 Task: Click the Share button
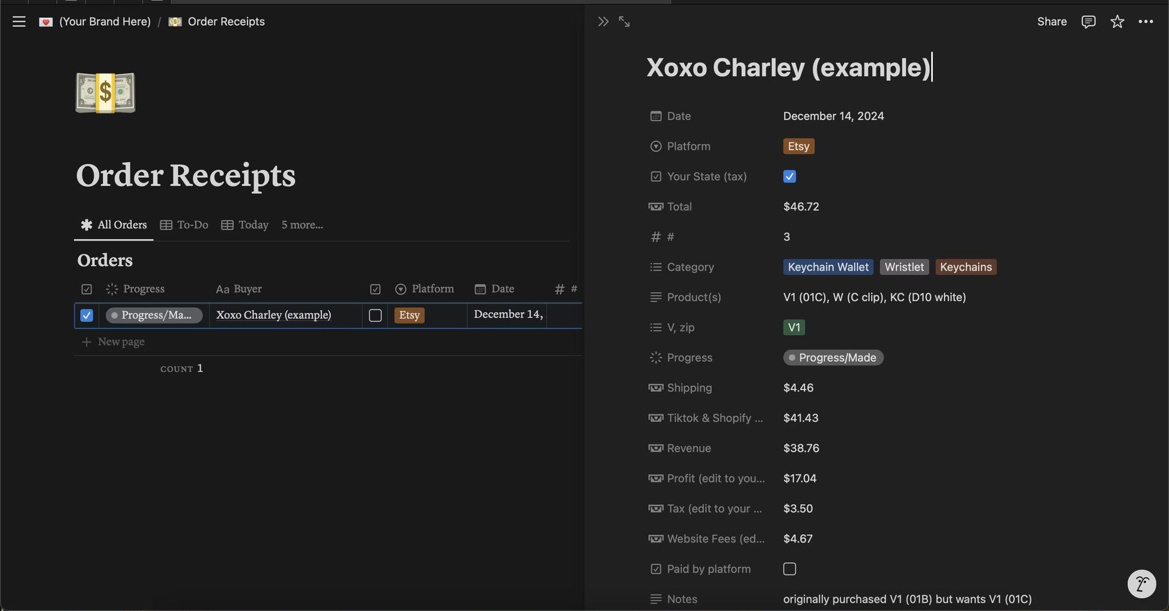(1051, 22)
